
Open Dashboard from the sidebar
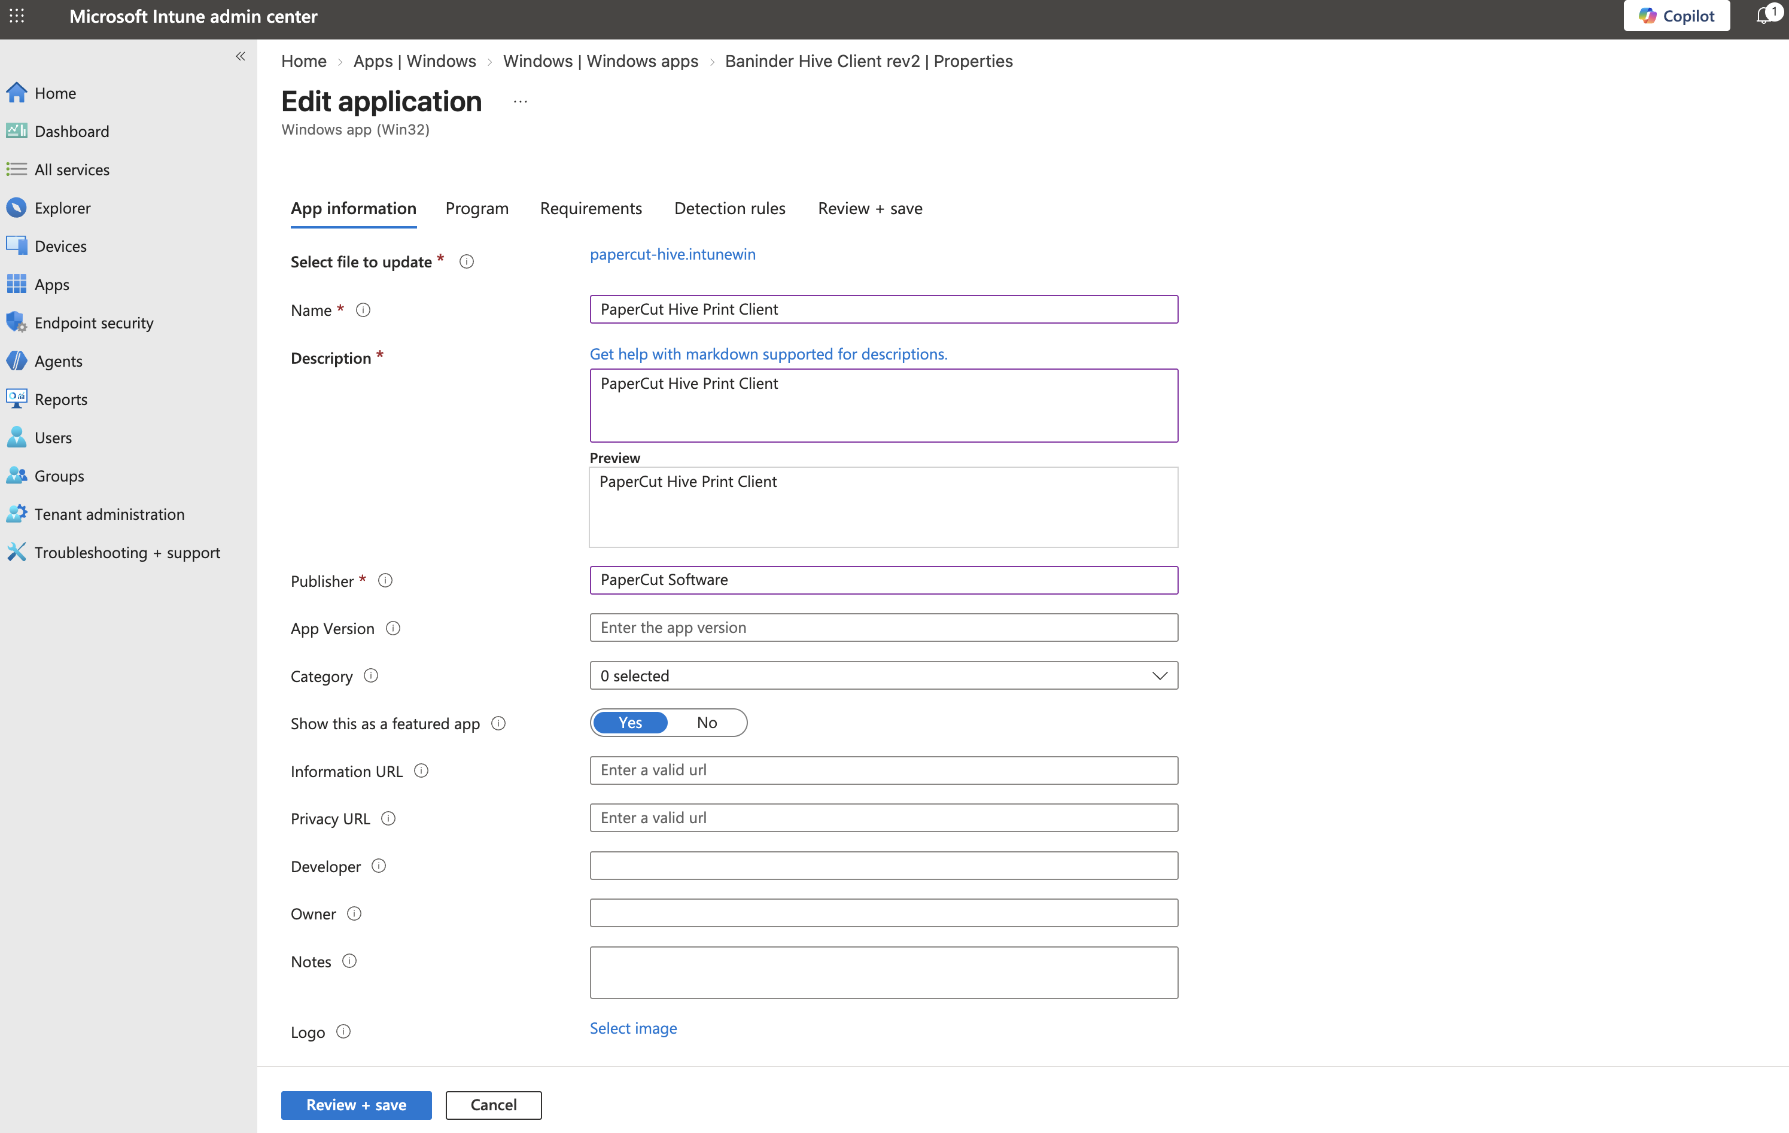coord(71,132)
